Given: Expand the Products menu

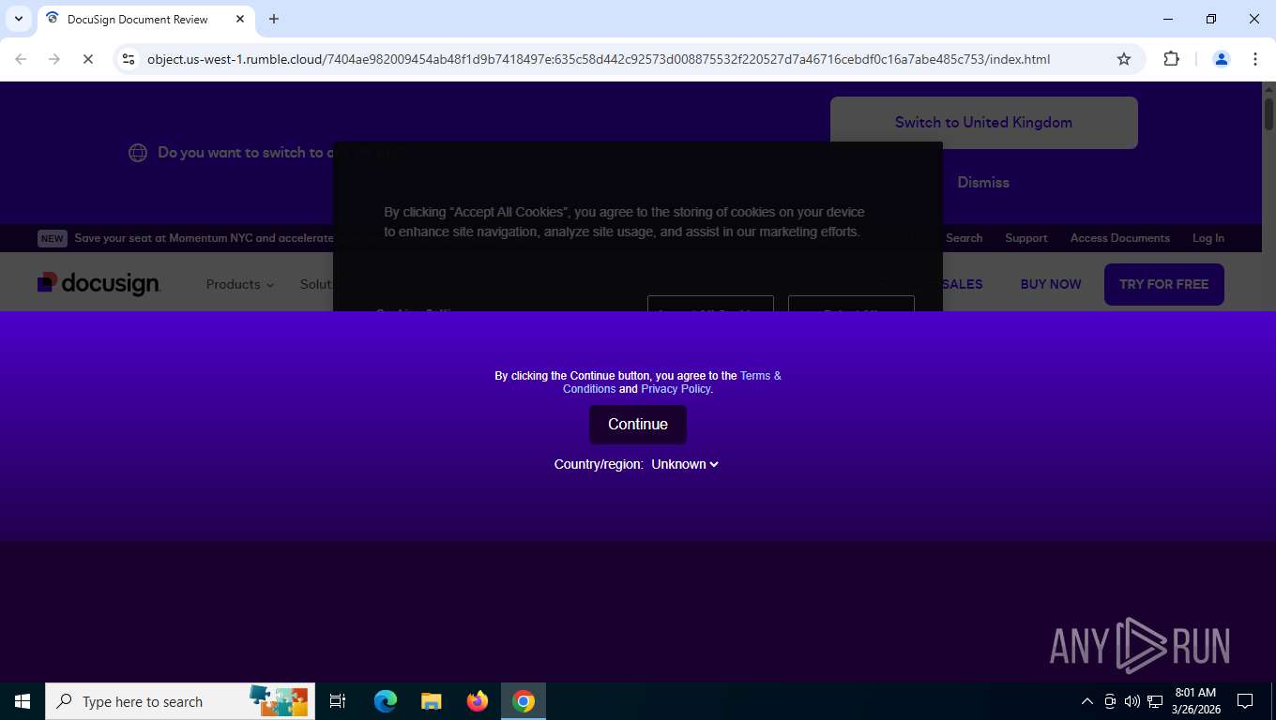Looking at the screenshot, I should click(239, 284).
